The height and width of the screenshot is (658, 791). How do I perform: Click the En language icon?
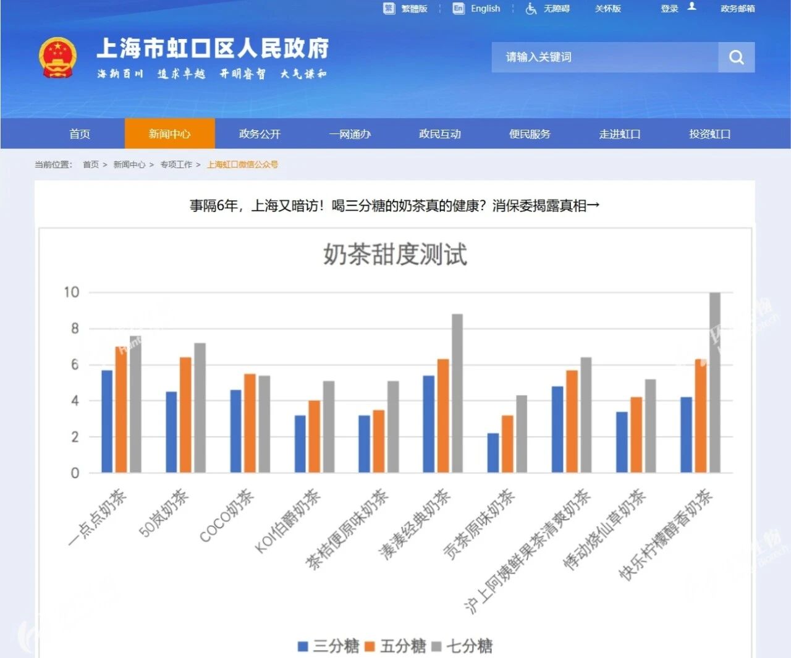[458, 8]
